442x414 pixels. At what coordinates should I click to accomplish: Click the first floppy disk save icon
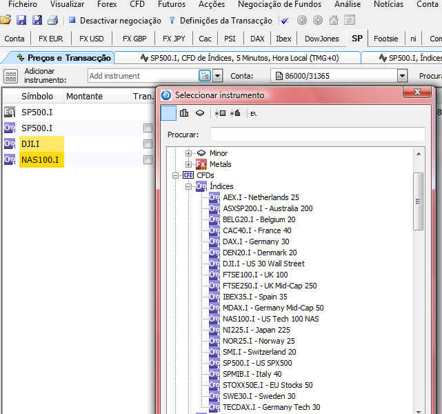pos(21,20)
